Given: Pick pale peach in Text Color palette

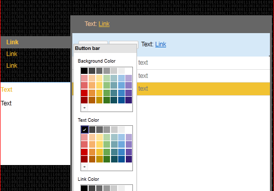Looking at the screenshot, I should [92, 138].
